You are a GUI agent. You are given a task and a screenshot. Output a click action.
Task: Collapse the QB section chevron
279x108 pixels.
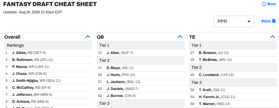[180, 37]
